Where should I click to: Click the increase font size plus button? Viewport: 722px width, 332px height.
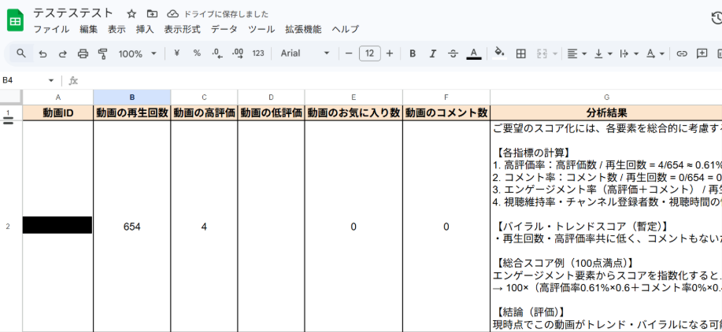[391, 53]
